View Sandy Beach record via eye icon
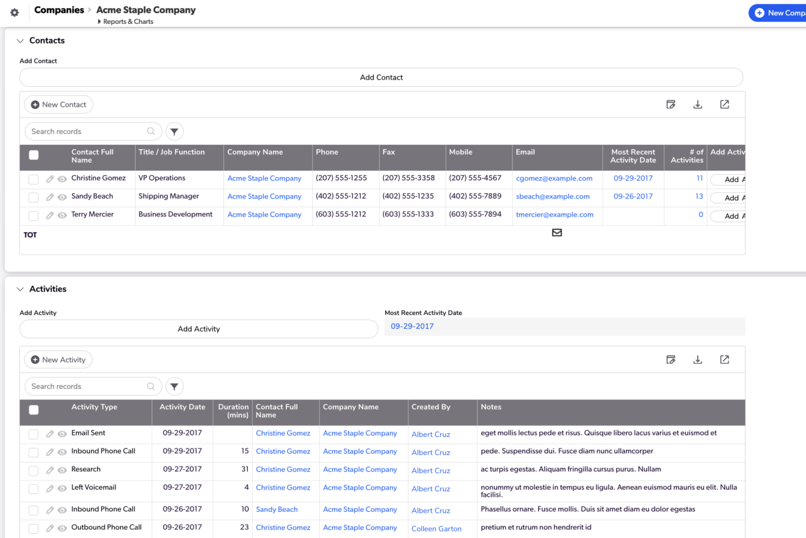 pos(62,197)
